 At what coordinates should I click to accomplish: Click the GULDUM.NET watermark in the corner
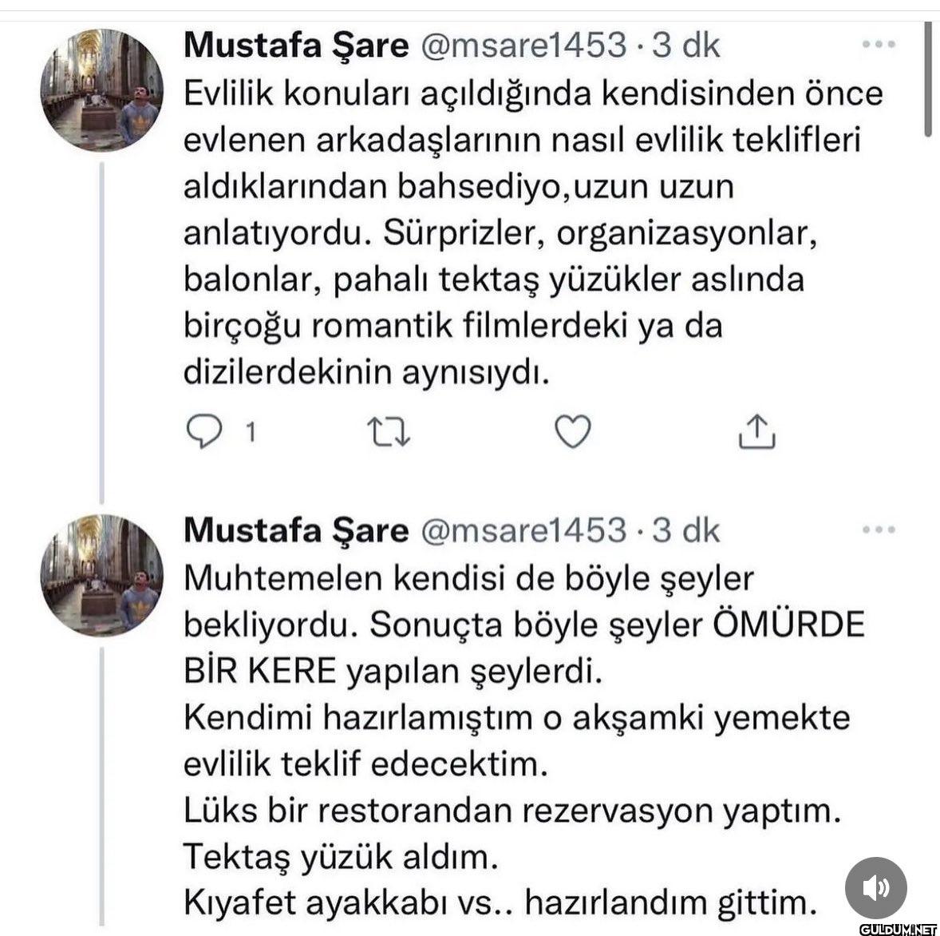click(x=897, y=929)
